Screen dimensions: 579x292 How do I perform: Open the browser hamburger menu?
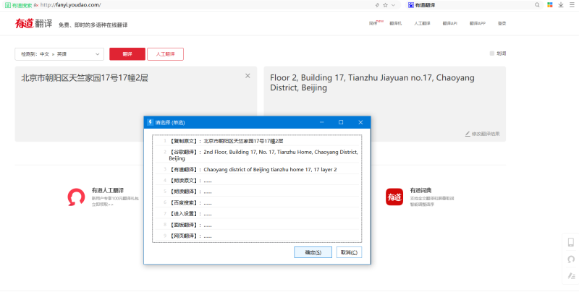pyautogui.click(x=572, y=5)
